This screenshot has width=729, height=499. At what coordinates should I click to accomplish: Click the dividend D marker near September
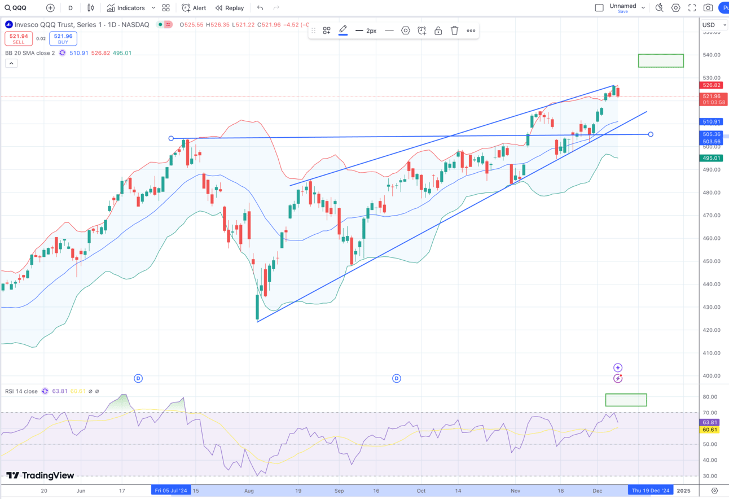pos(397,378)
